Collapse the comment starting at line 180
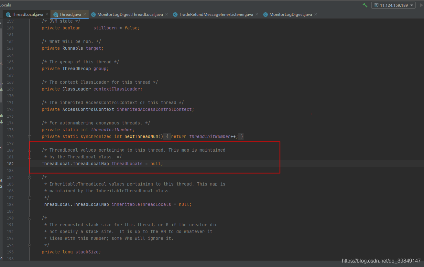 click(29, 150)
